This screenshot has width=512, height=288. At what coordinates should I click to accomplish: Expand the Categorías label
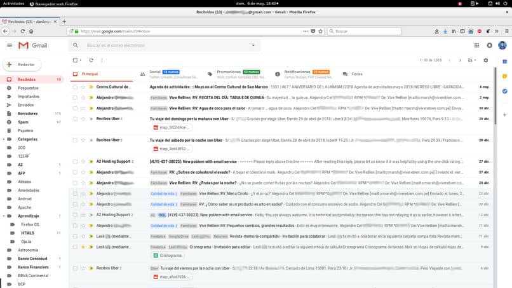coord(4,139)
